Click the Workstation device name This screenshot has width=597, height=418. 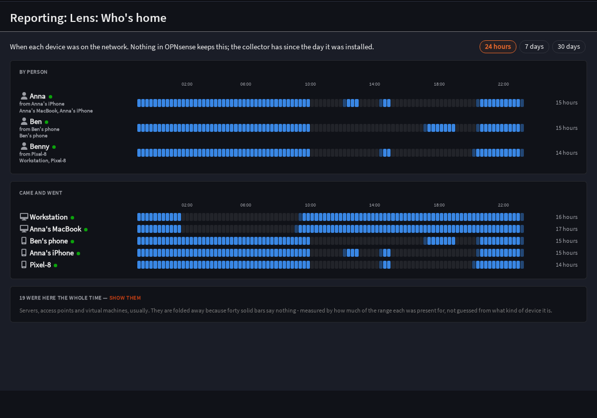click(49, 217)
